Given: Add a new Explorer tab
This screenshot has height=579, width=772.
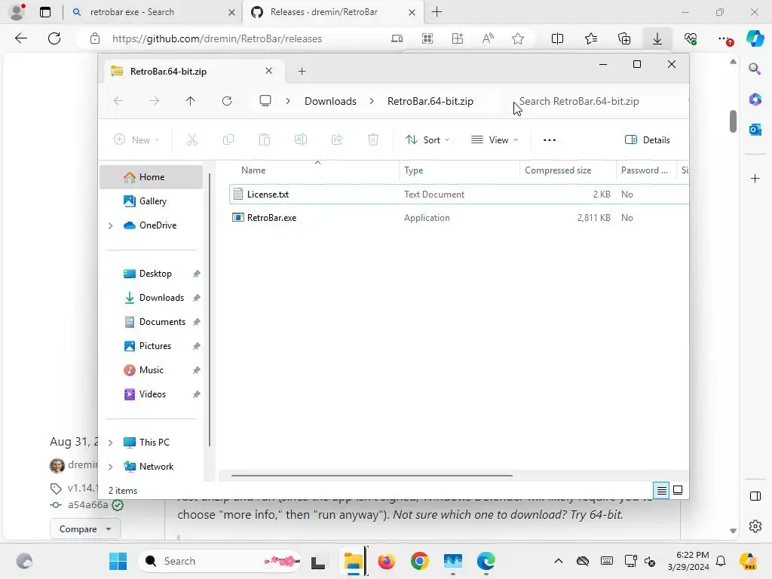Looking at the screenshot, I should click(302, 72).
